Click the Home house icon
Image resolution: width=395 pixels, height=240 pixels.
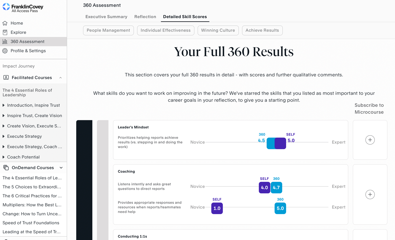tap(5, 23)
